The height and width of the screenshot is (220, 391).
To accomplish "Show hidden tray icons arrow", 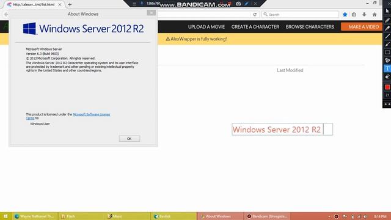I will coord(329,216).
